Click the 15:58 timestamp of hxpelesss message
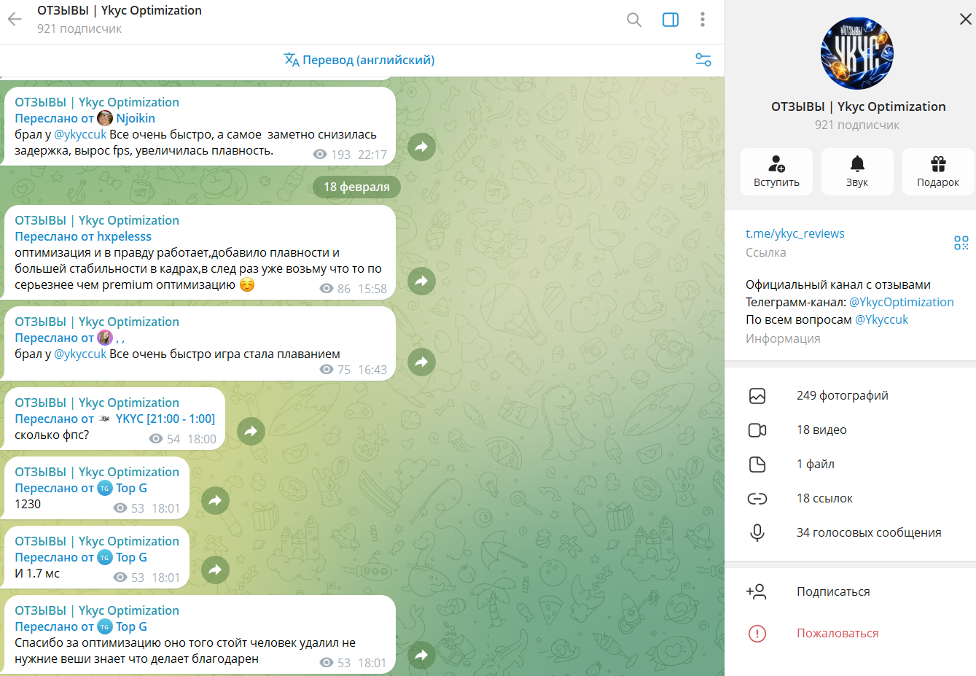Screen dimensions: 976x676 (372, 289)
